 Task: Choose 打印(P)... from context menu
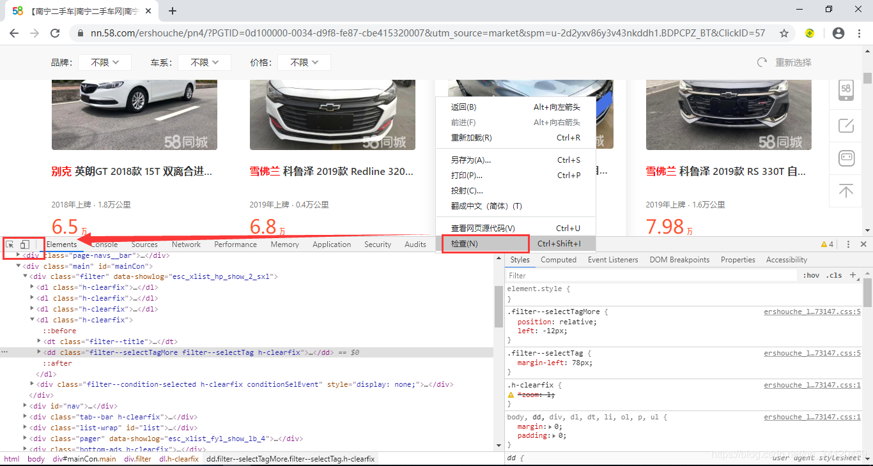click(516, 175)
